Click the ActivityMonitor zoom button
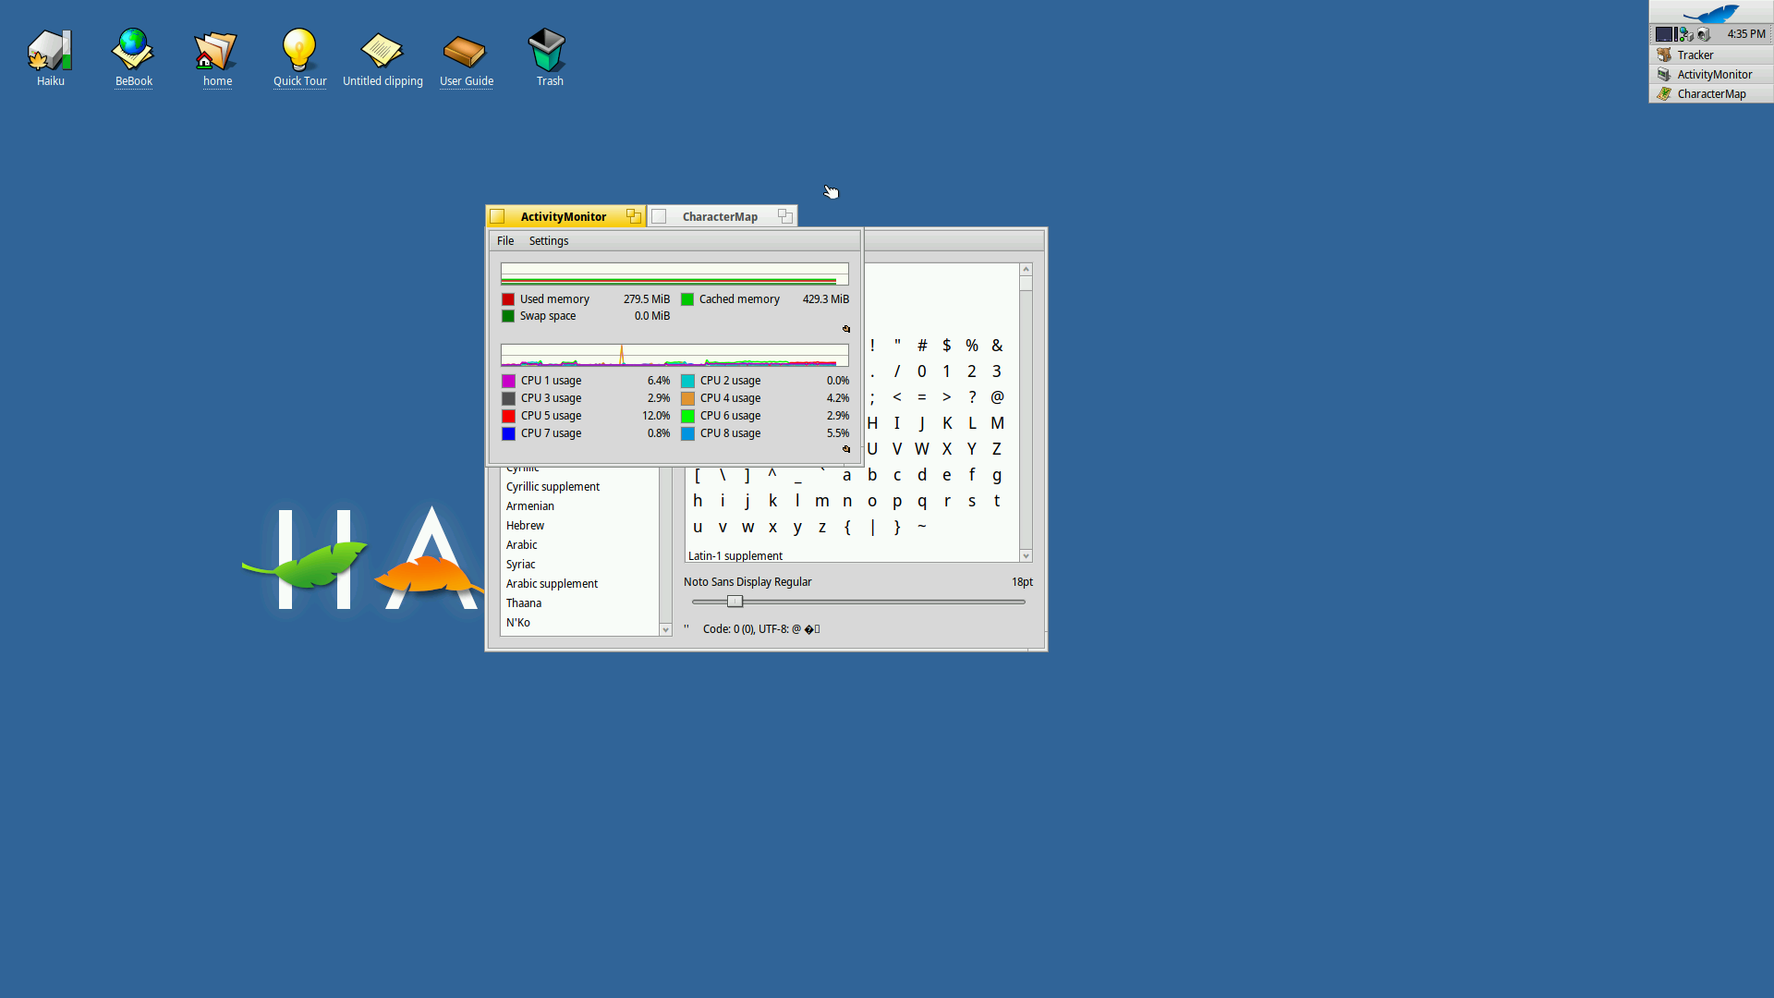The image size is (1774, 998). (633, 216)
